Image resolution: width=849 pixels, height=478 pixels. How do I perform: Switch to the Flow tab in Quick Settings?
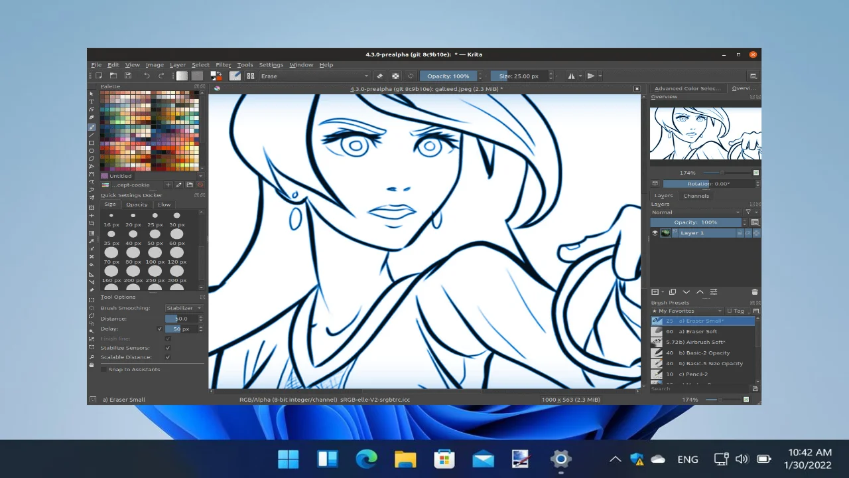(164, 204)
